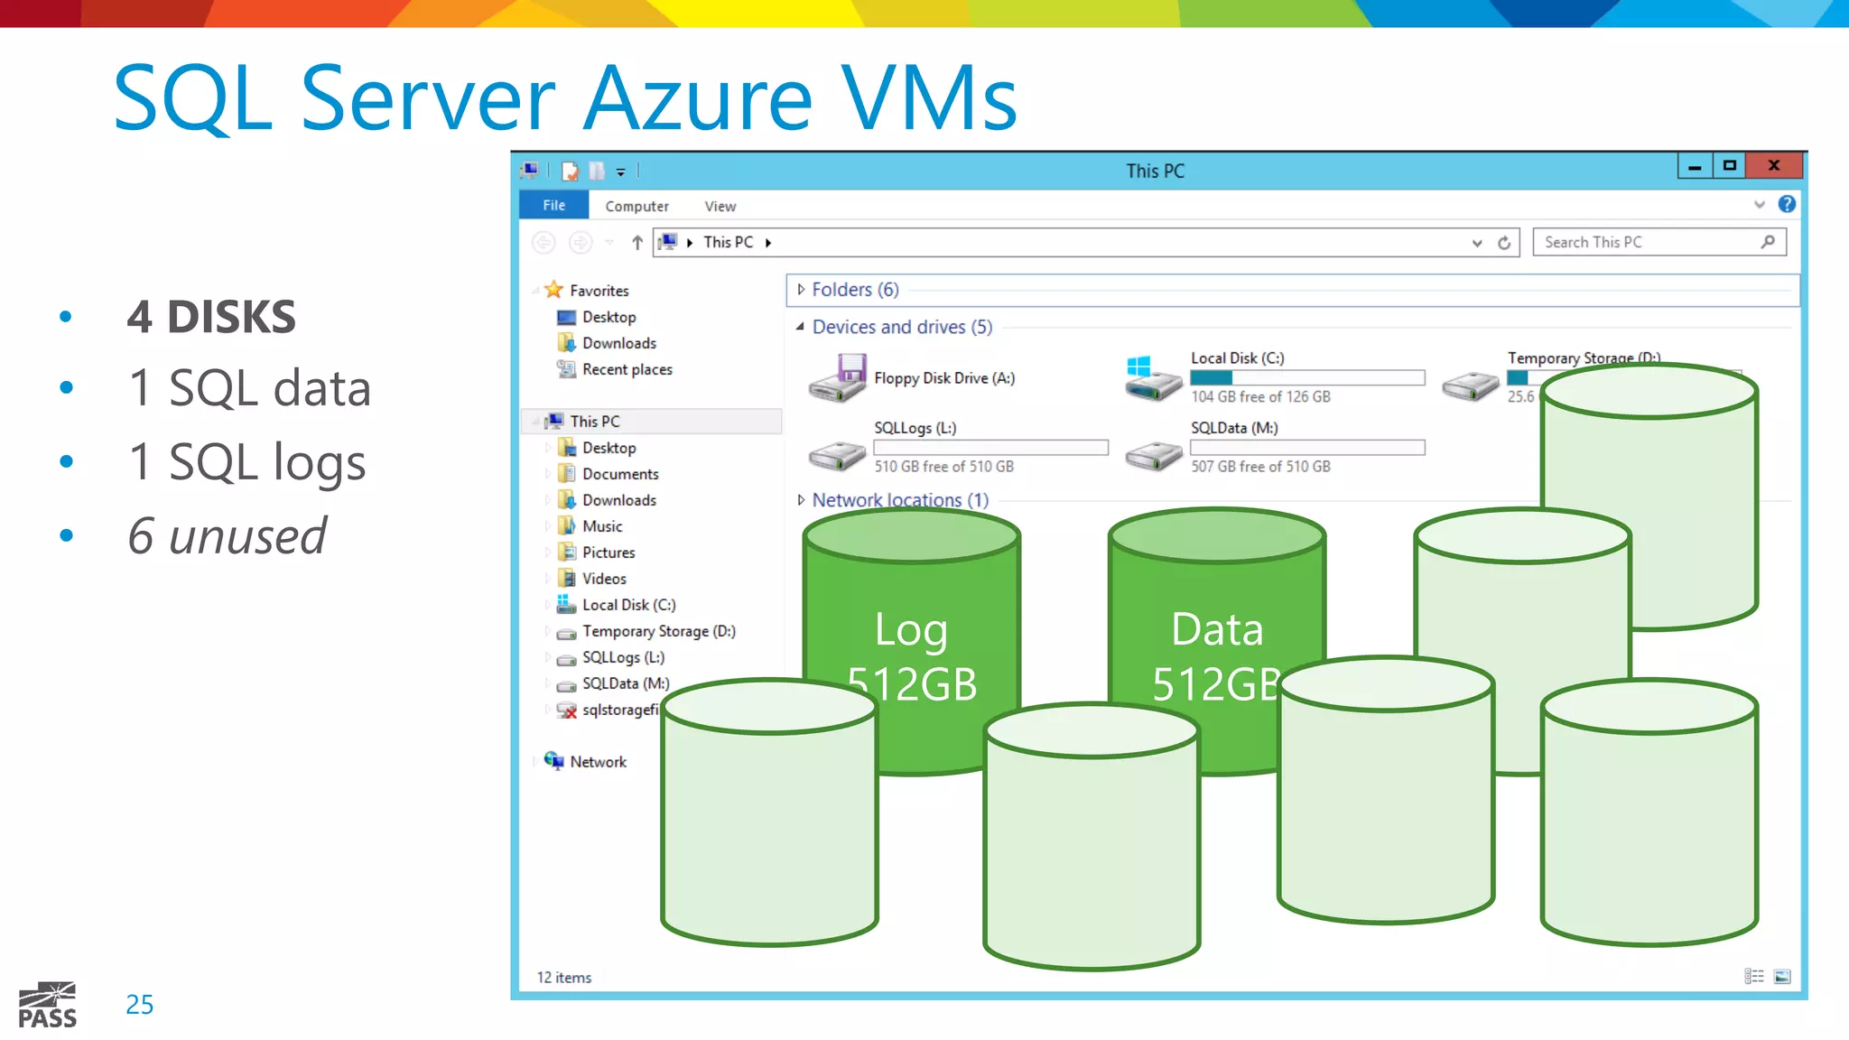1849x1040 pixels.
Task: Select SQLLogs (L:) in navigation tree
Action: [623, 657]
